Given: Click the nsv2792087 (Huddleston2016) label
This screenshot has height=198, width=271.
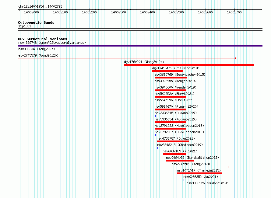Looking at the screenshot, I should pyautogui.click(x=179, y=132).
